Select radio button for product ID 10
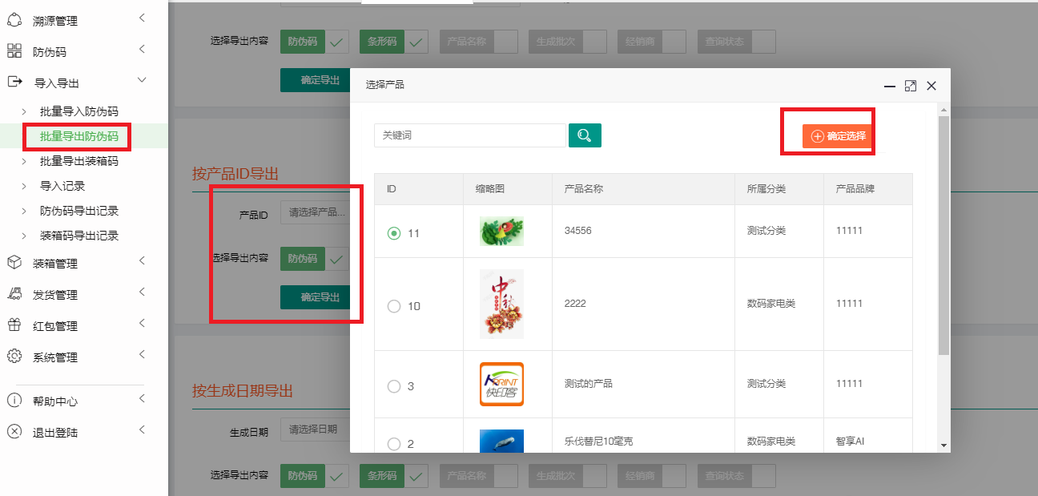 [393, 306]
